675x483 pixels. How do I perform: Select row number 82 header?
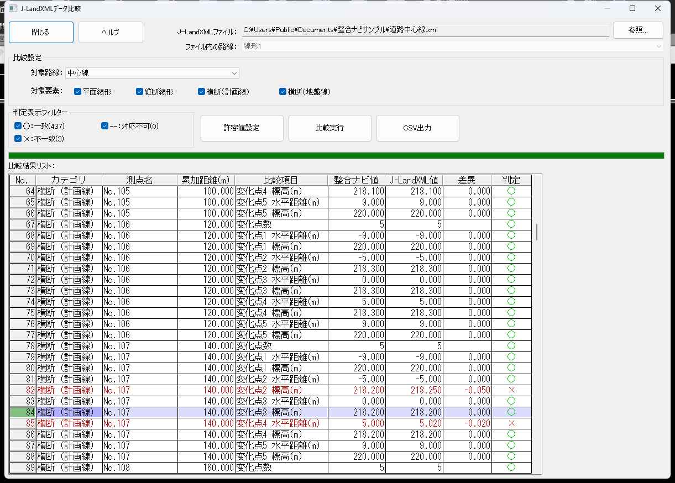23,390
